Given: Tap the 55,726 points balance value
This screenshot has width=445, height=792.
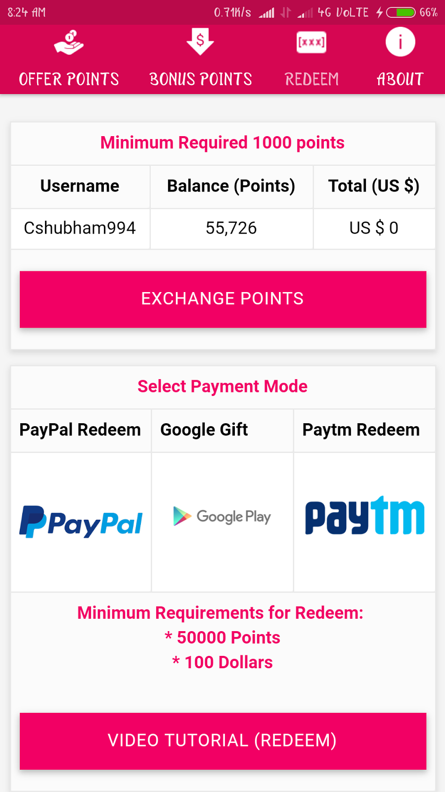Looking at the screenshot, I should [231, 228].
